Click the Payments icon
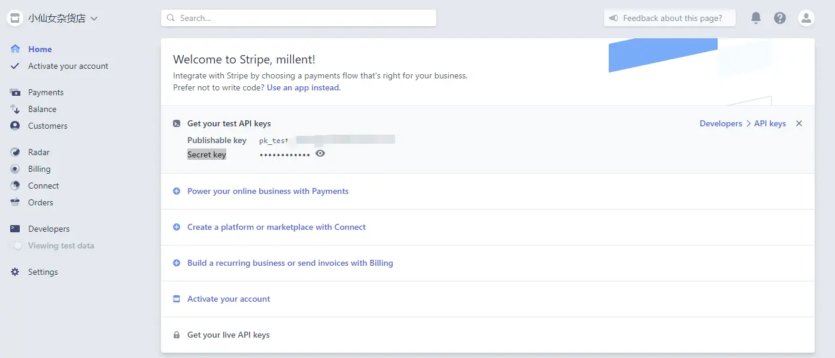The image size is (835, 358). [16, 92]
